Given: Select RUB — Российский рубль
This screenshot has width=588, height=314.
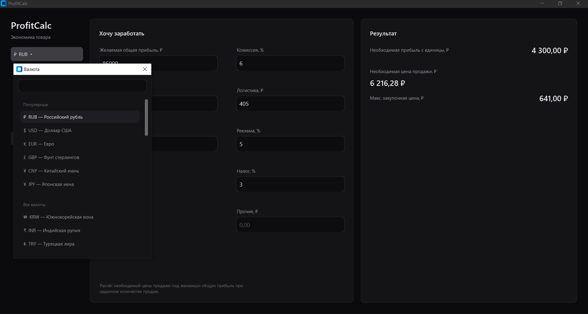Looking at the screenshot, I should (x=80, y=117).
